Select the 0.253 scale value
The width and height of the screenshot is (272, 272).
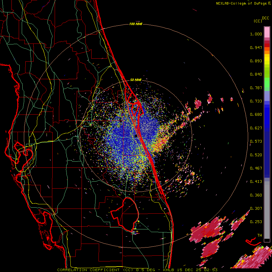point(256,222)
